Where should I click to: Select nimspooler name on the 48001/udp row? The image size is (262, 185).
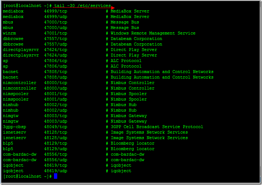point(16,99)
